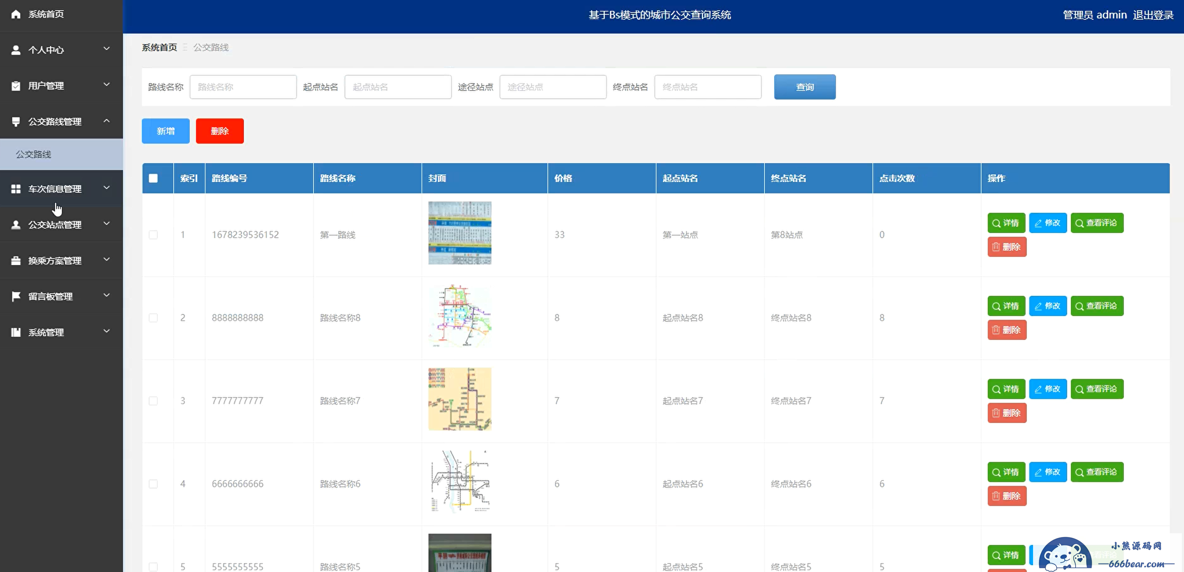
Task: Expand the 换乘方案管理 chevron
Action: tap(107, 259)
